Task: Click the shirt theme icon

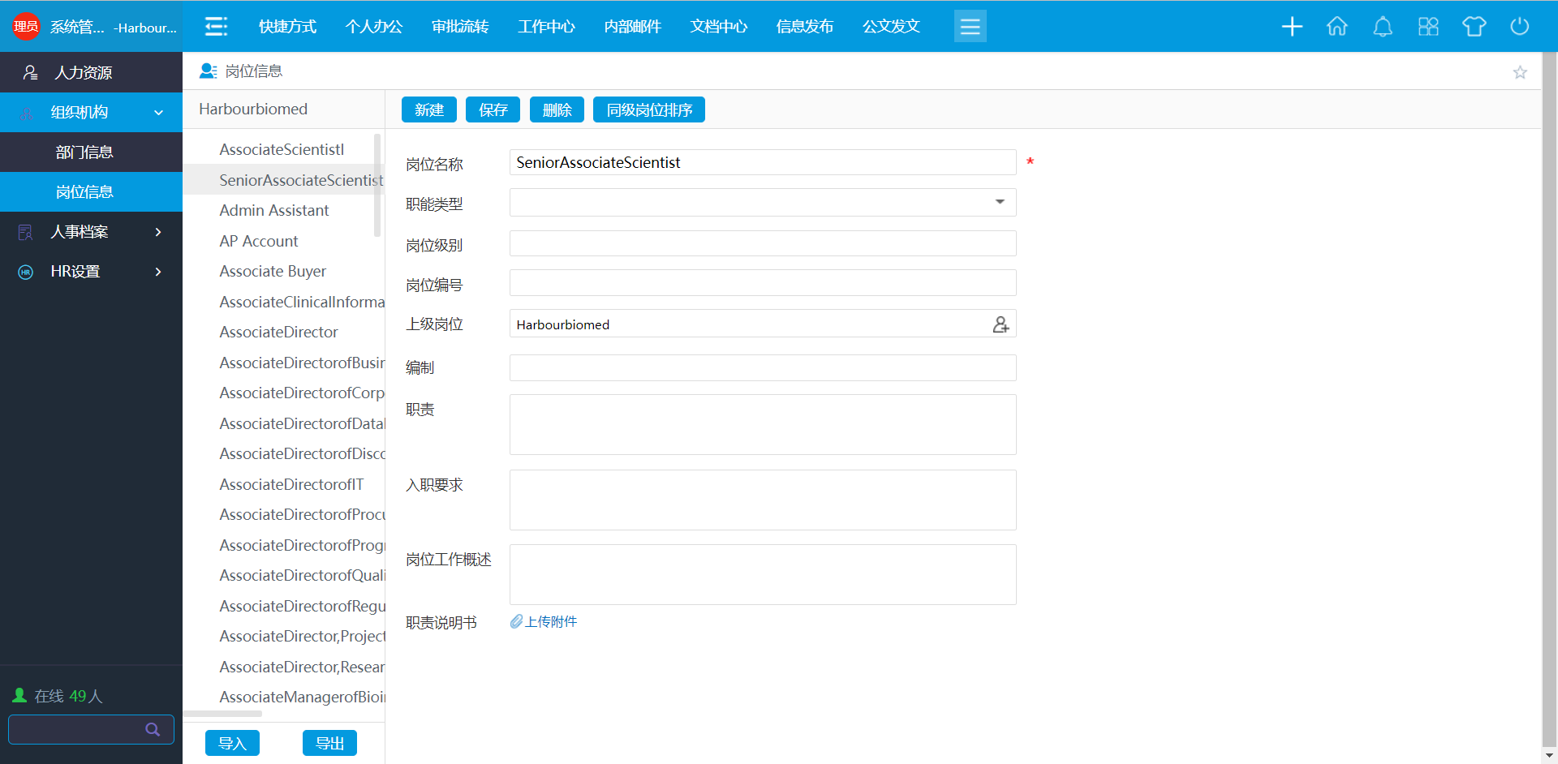Action: (1474, 27)
